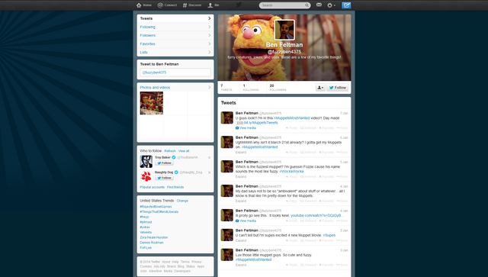Select Followers in the profile sidebar
488x277 pixels.
click(175, 35)
